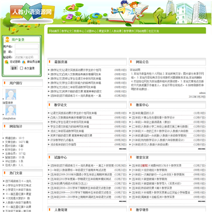Screen dimensions: 212x212
Task: Open the 试题中心 section header in content
Action: click(61, 157)
